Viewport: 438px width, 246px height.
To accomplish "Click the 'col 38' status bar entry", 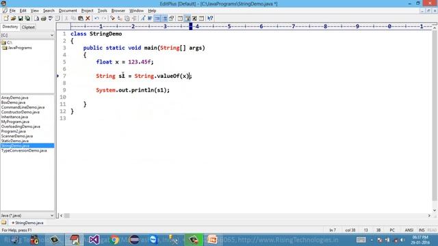I will [x=350, y=230].
